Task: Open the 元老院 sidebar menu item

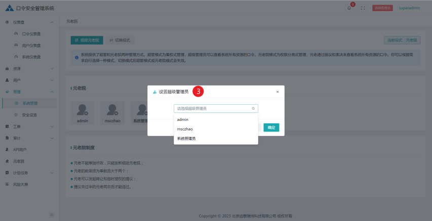Action: point(19,161)
